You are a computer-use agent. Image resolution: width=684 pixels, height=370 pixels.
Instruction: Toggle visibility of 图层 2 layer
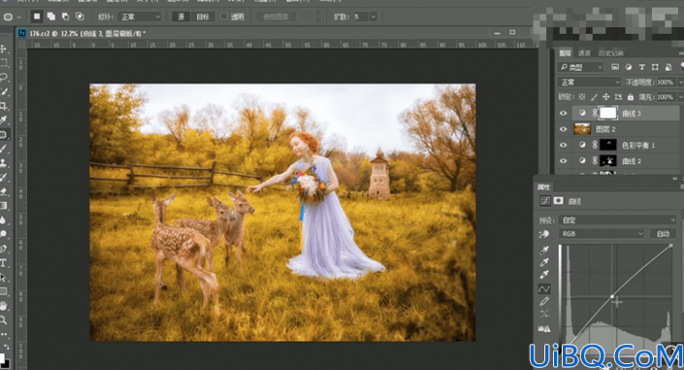[563, 129]
